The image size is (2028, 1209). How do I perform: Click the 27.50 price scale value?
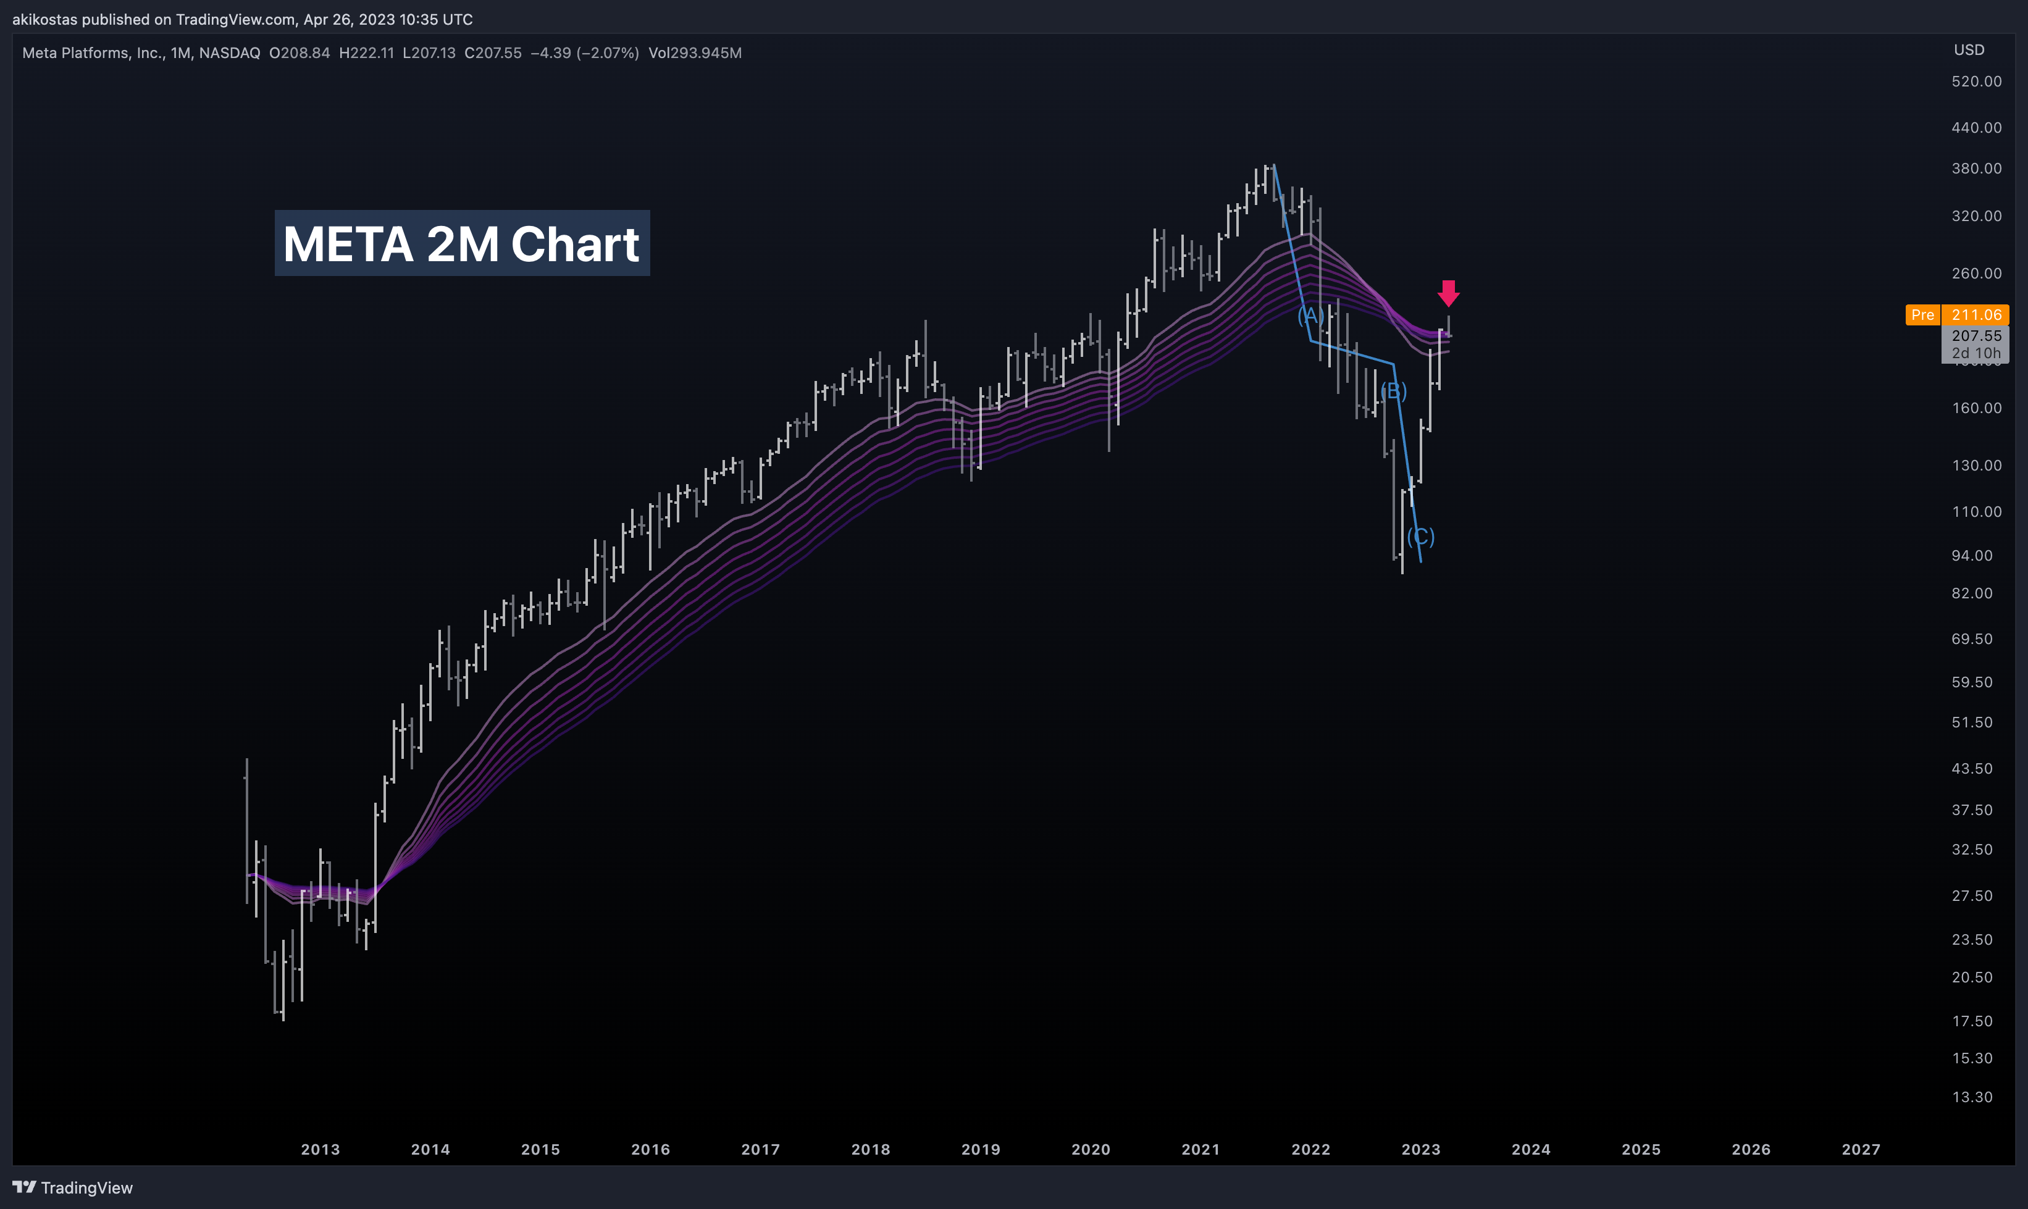[1972, 896]
